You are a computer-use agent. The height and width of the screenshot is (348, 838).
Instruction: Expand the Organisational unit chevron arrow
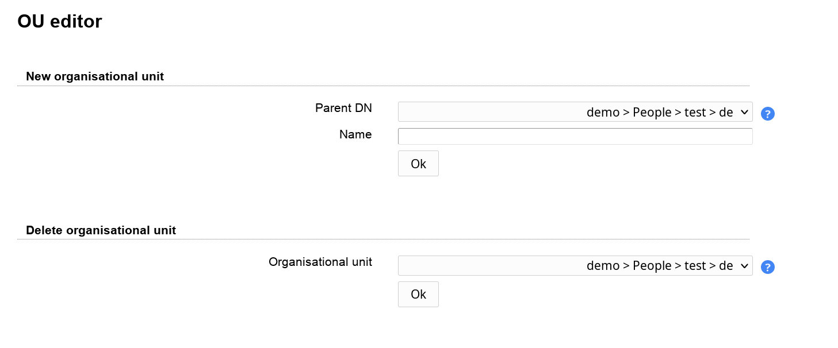pyautogui.click(x=745, y=265)
